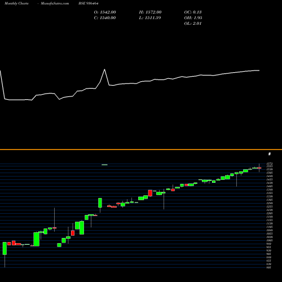
Task: Click the first tall green candlestick on the left
Action: click(x=5, y=248)
